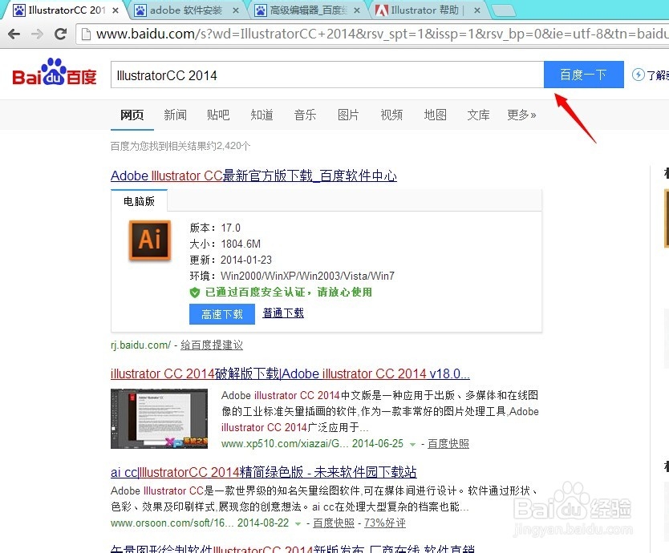Screen dimensions: 669x553
Task: Click the 大小: 1804.6M text
Action: 225,244
